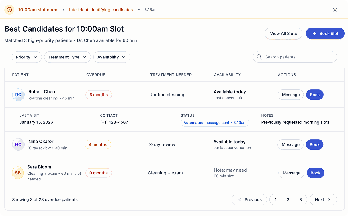Viewport: 348px width, 216px height.
Task: Click Best Candidates for 10:00am Slot heading
Action: point(64,29)
